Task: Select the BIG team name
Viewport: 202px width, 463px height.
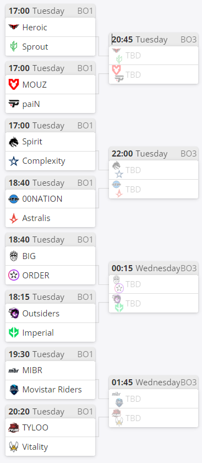Action: (x=29, y=256)
